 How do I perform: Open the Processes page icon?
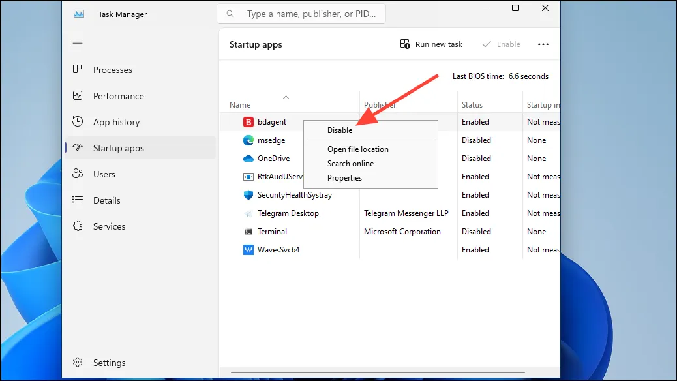[78, 70]
